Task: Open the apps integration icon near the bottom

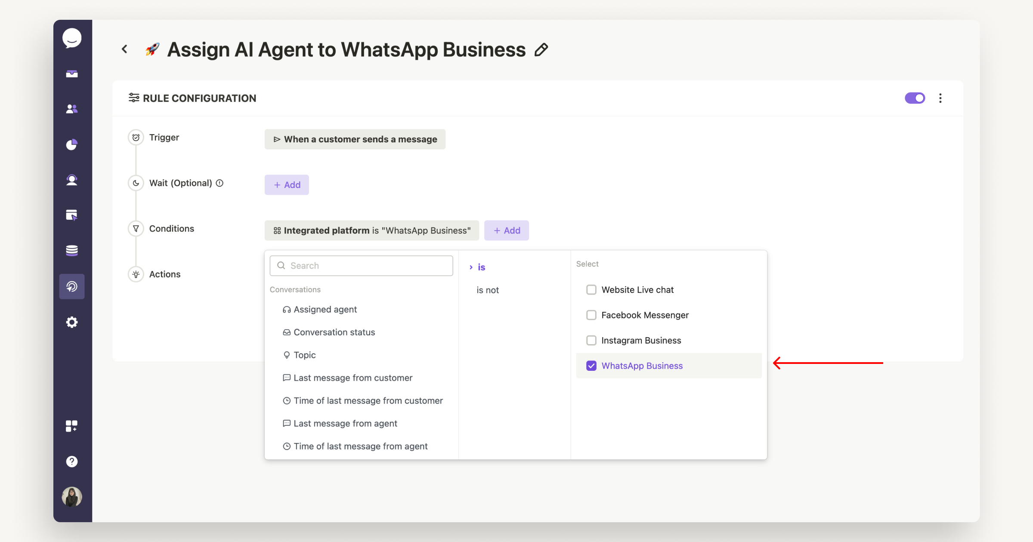Action: (x=71, y=426)
